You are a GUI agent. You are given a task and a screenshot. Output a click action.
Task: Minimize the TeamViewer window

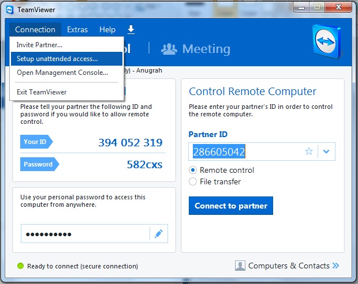coord(301,7)
